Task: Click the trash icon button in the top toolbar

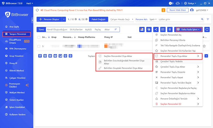Action: [x=170, y=29]
